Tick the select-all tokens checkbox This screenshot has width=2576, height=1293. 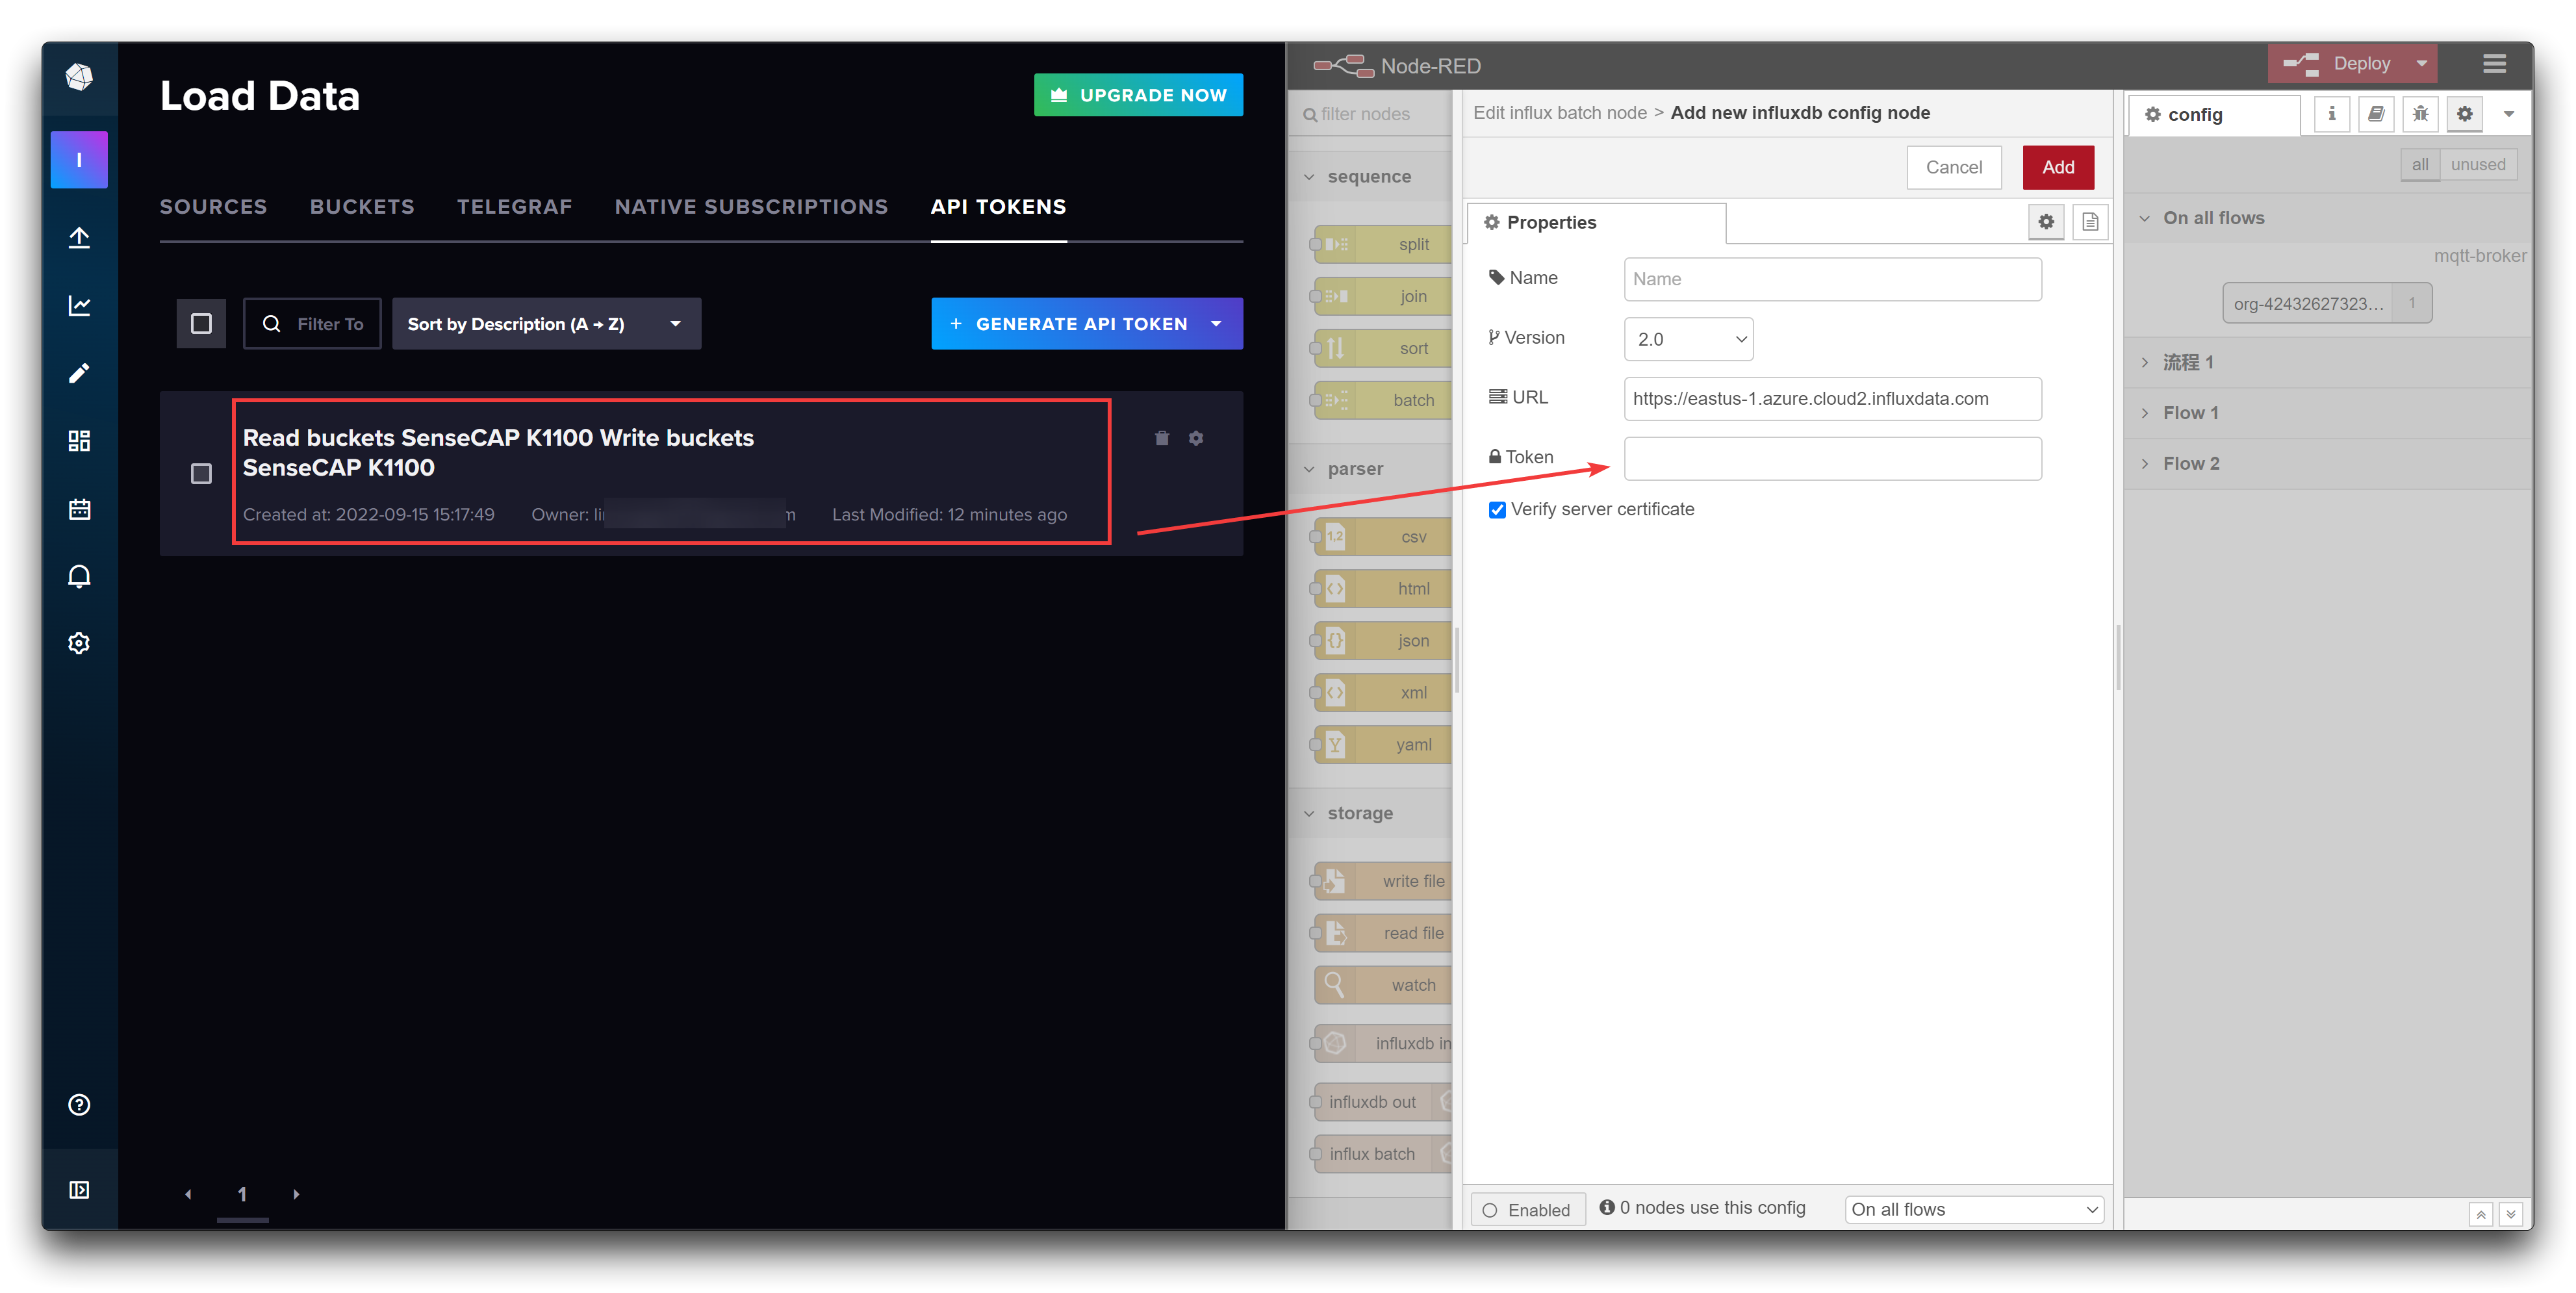click(x=201, y=324)
